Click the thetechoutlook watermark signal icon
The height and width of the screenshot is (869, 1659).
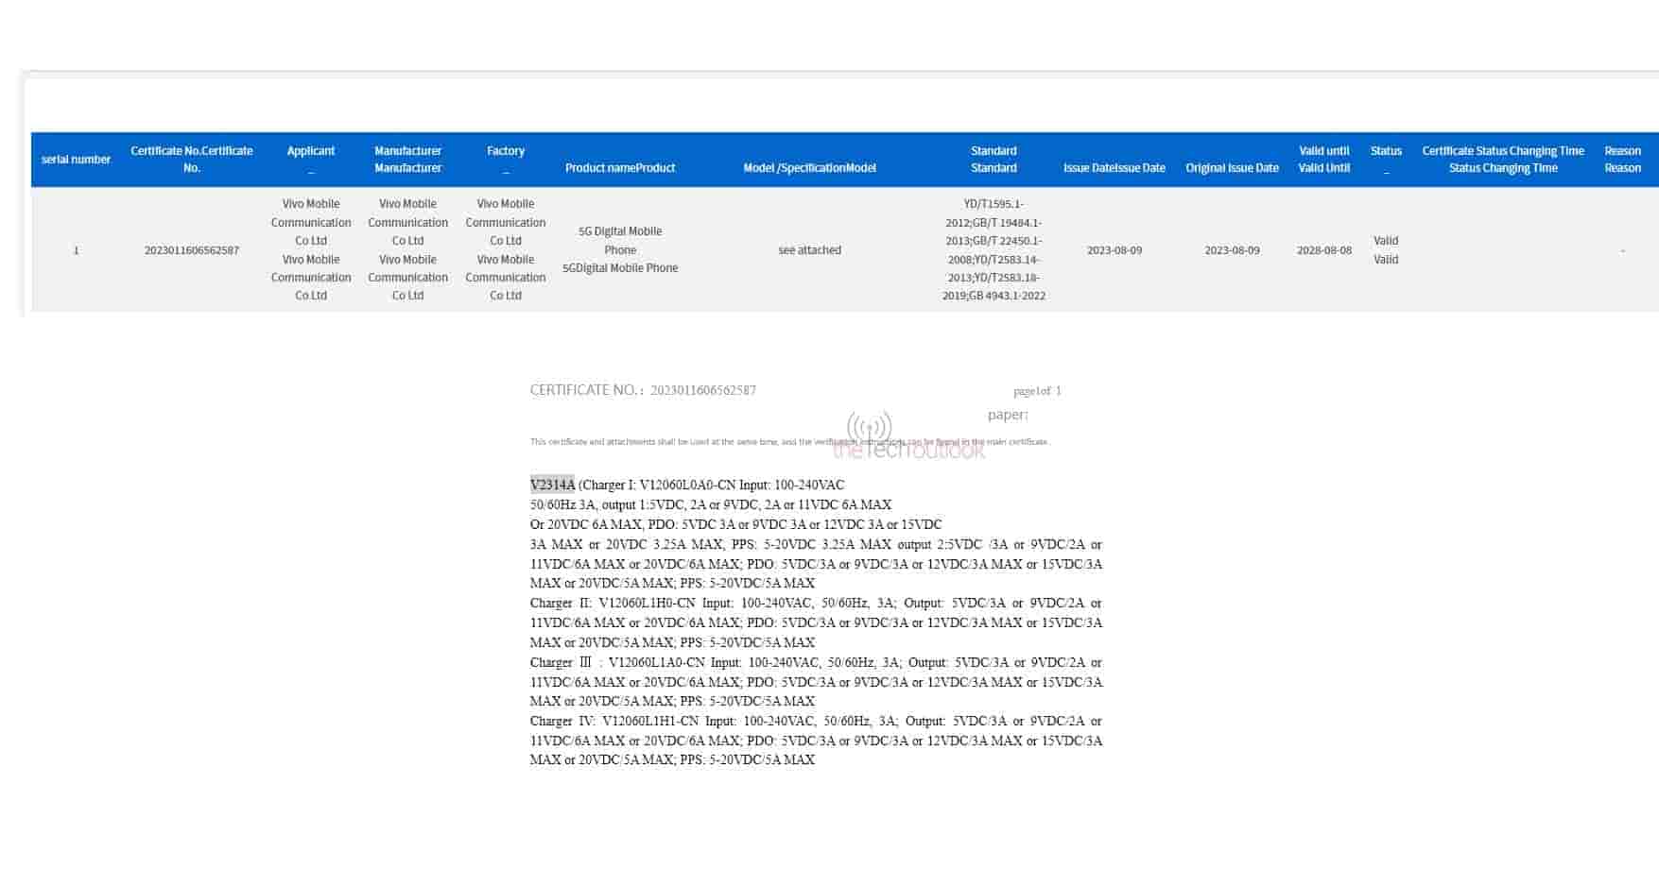[x=869, y=426]
